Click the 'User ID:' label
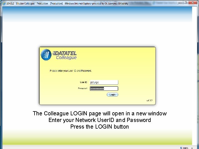The image size is (199, 149). 84,82
